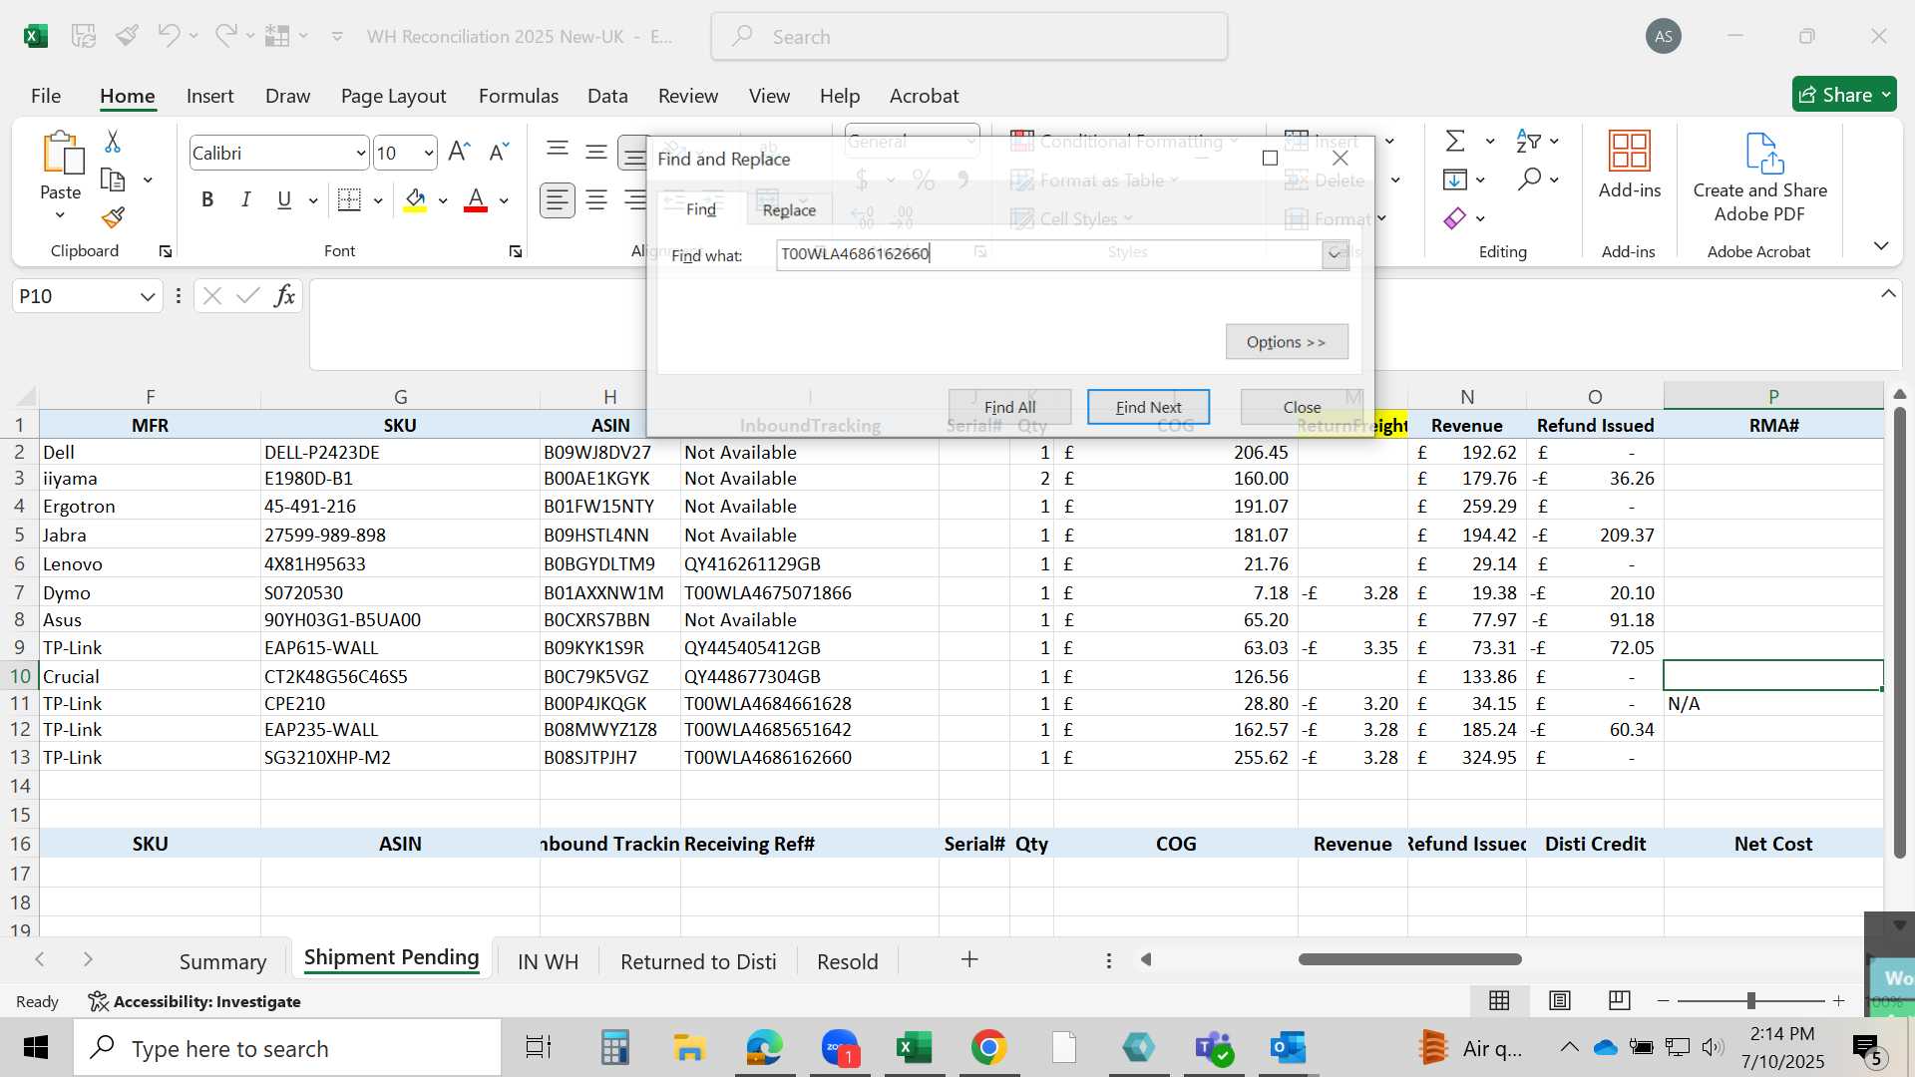The image size is (1915, 1077).
Task: Click the Excel Search box
Action: (969, 37)
